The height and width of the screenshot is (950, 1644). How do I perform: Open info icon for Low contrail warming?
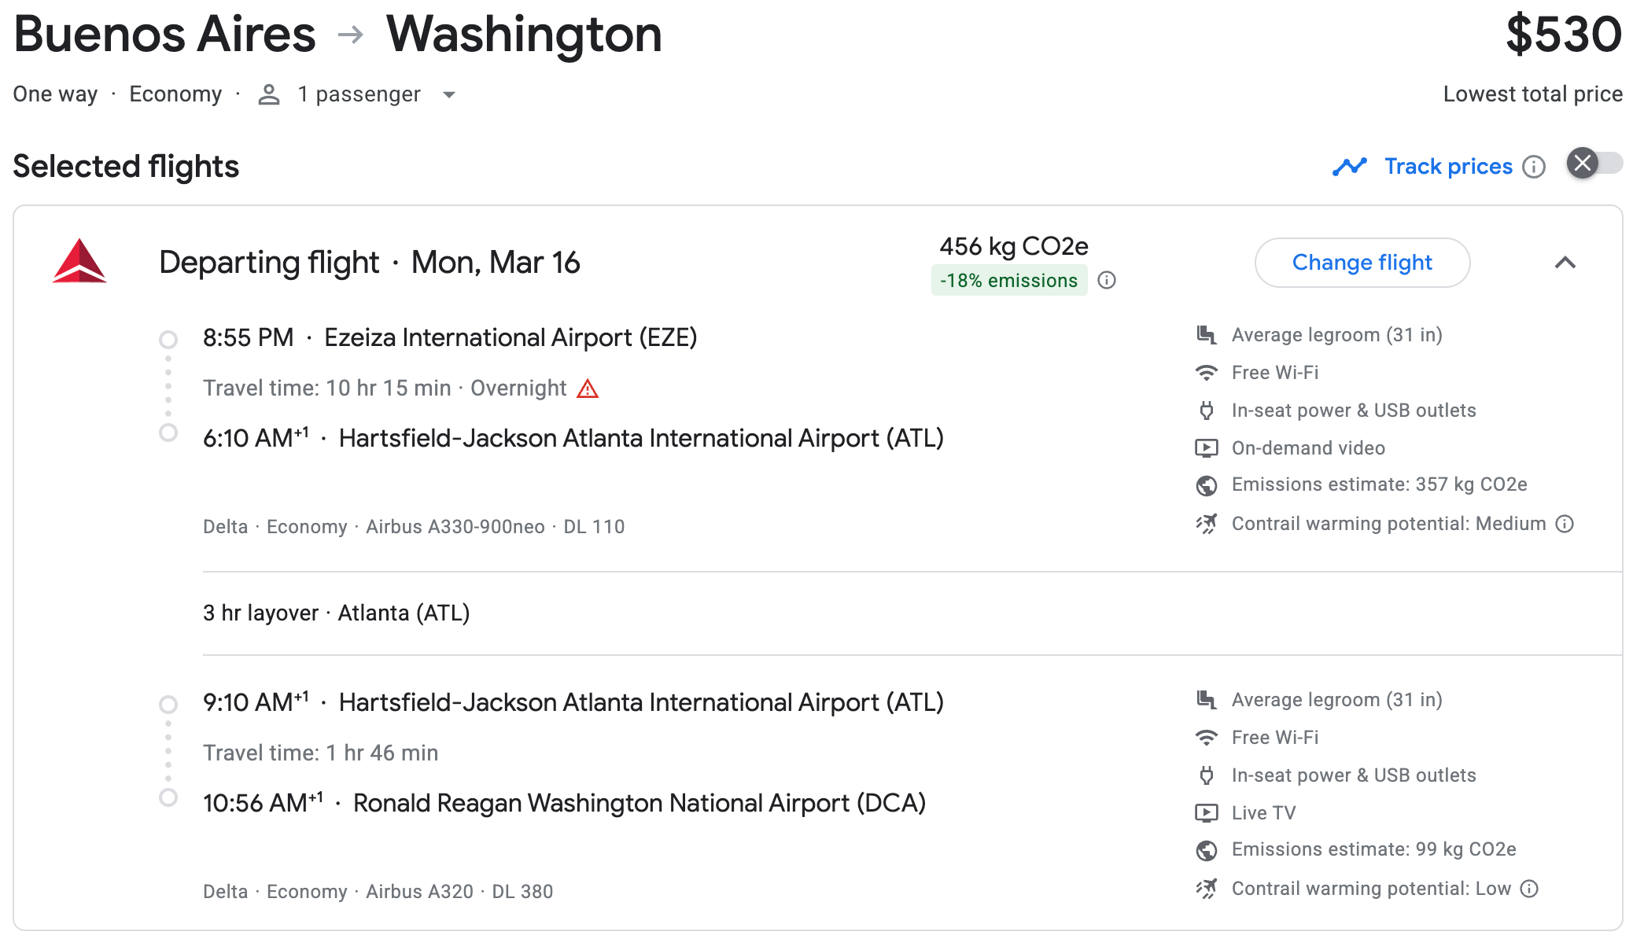coord(1529,889)
